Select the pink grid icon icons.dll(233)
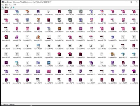Screen dimensions: 140x106 pos(49,71)
